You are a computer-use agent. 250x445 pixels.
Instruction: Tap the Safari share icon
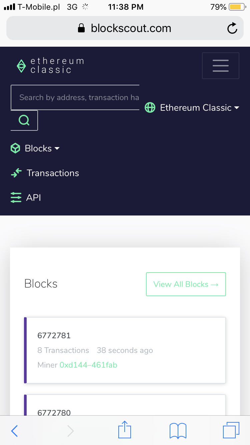pos(124,430)
